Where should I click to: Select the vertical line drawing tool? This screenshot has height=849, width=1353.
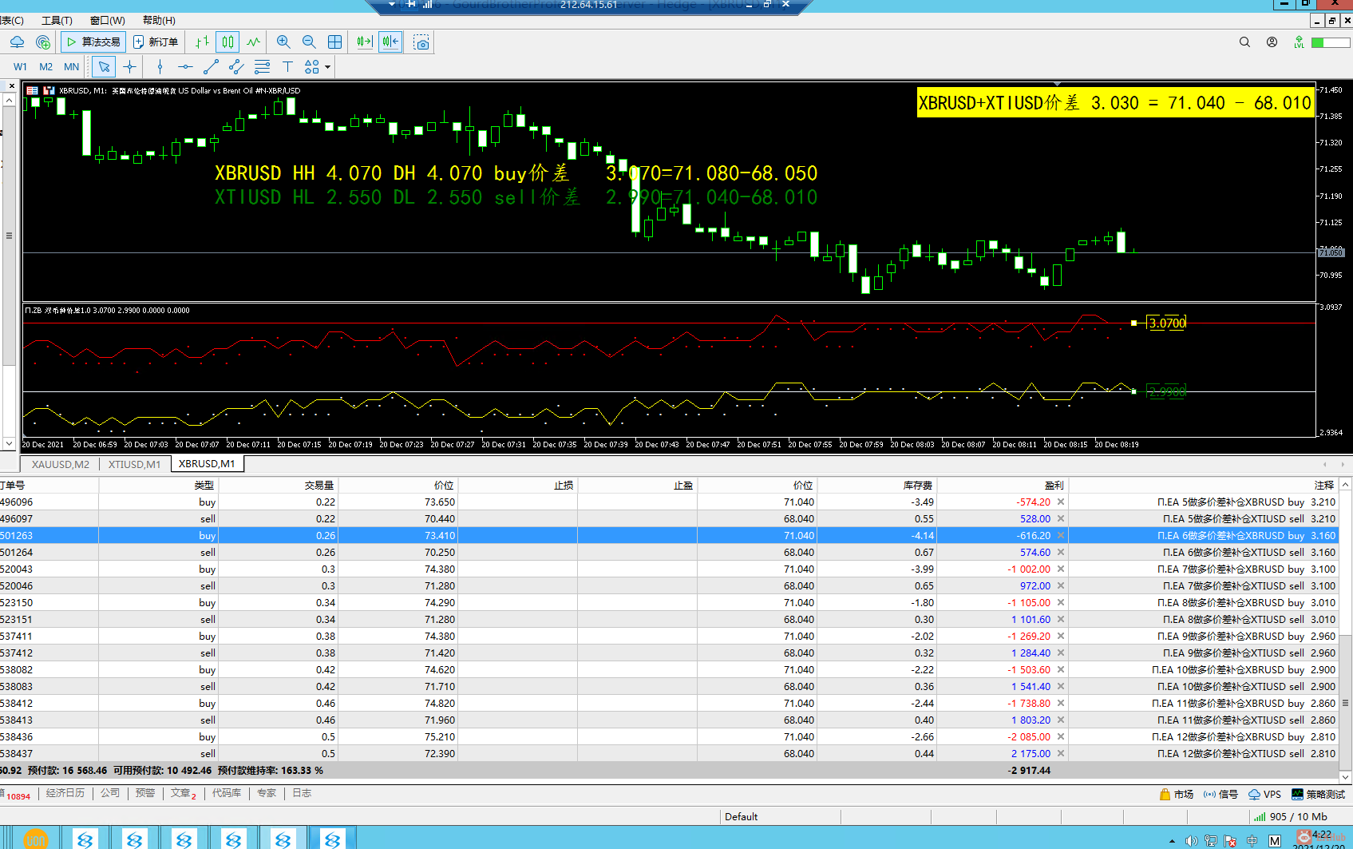click(160, 67)
